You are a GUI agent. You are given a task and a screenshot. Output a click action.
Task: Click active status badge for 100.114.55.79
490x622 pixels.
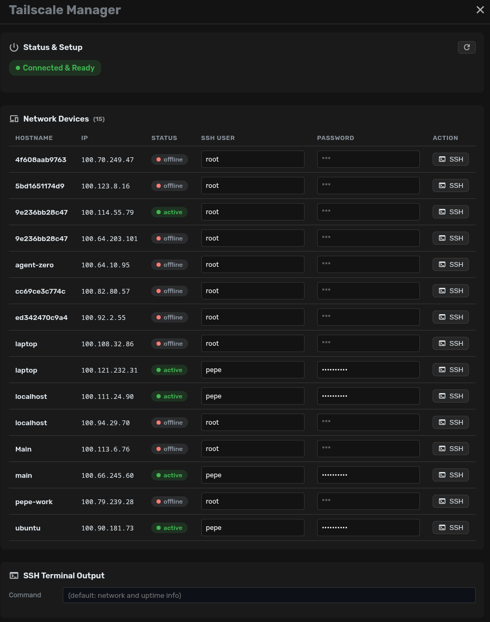tap(169, 212)
